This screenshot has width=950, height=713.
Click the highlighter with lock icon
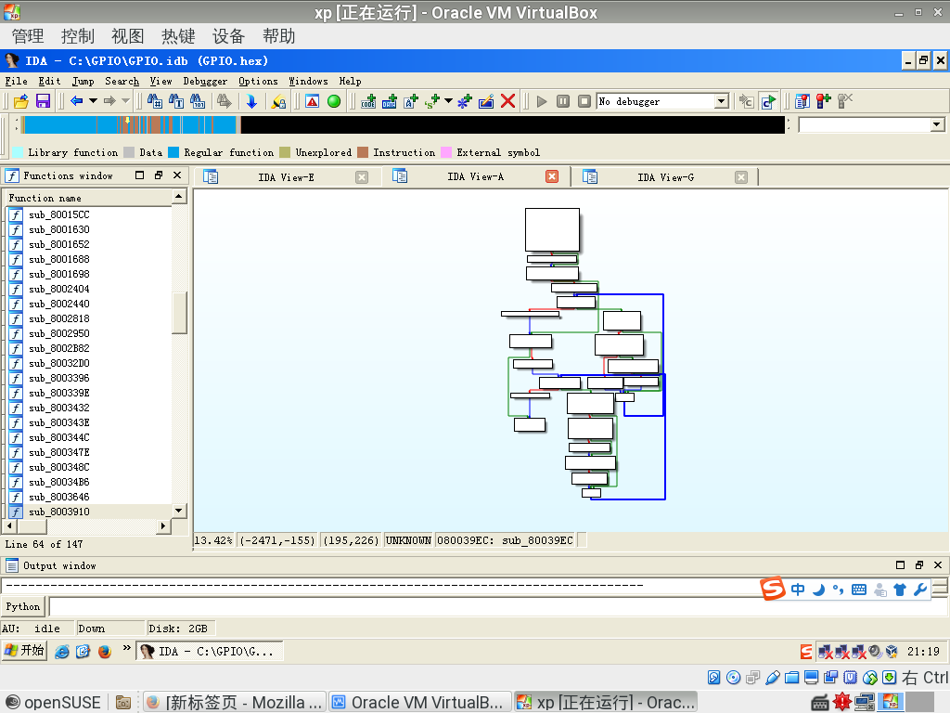click(278, 101)
